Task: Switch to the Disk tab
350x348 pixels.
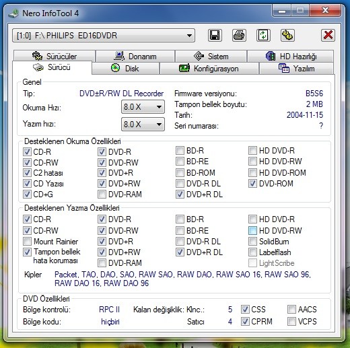Action: (125, 68)
